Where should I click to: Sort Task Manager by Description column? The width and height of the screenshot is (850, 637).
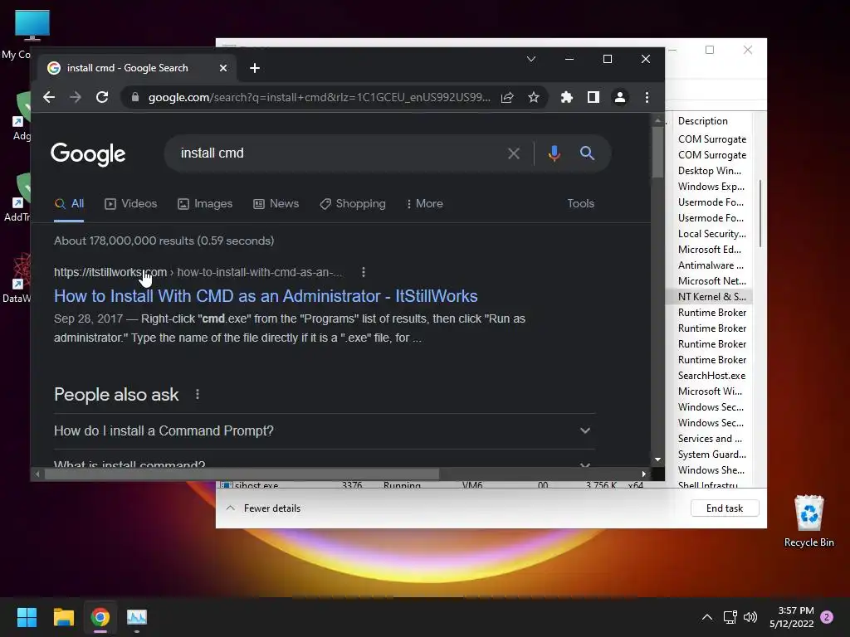[702, 121]
